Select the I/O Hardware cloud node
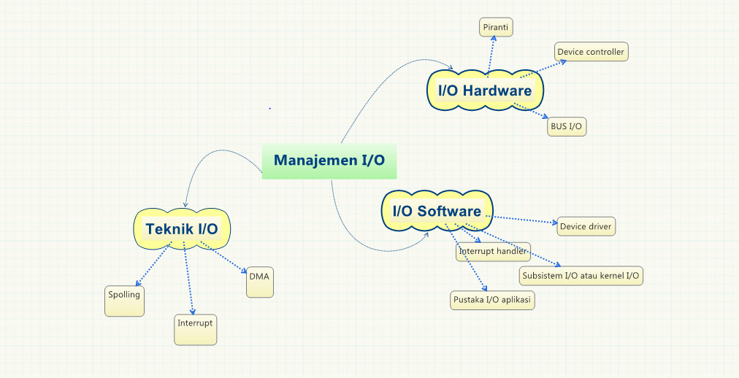Screen dimensions: 739x378 (485, 90)
